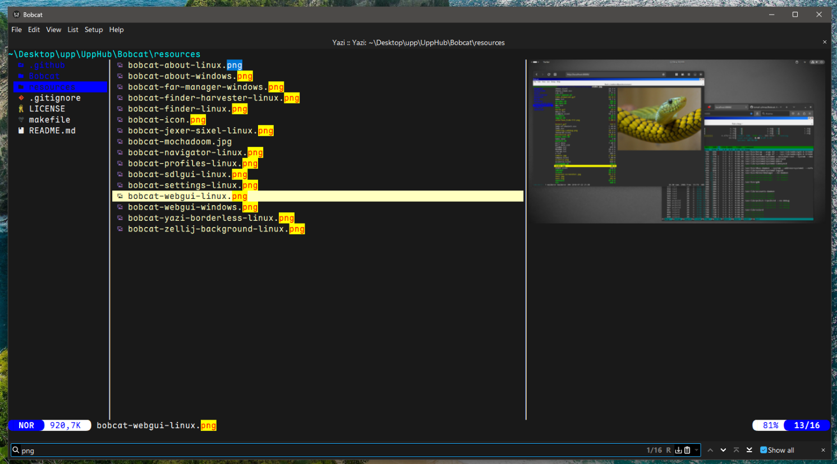
Task: Expand the search field history dropdown
Action: pyautogui.click(x=696, y=450)
